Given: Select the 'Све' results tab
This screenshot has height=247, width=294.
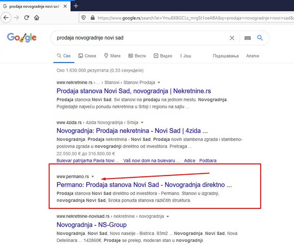Looking at the screenshot, I should (64, 56).
